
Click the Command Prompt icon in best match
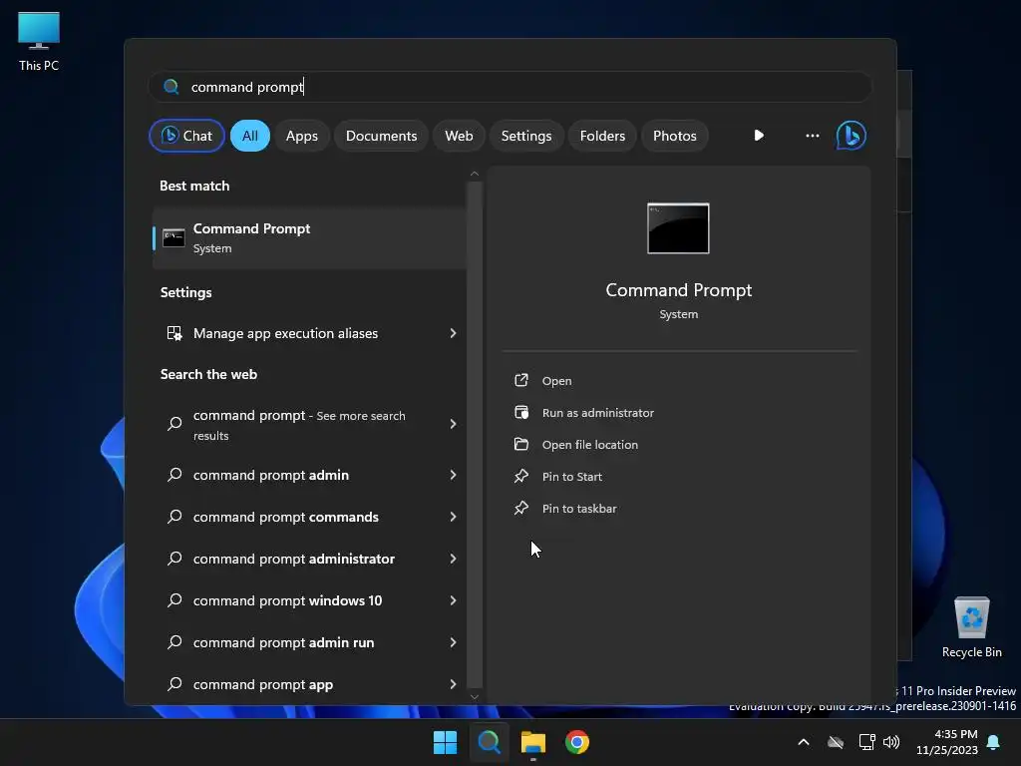pos(173,238)
